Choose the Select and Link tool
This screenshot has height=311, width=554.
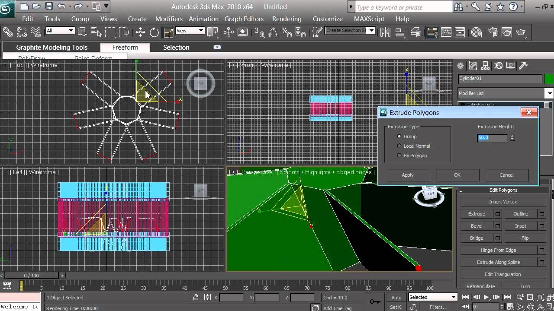8,32
